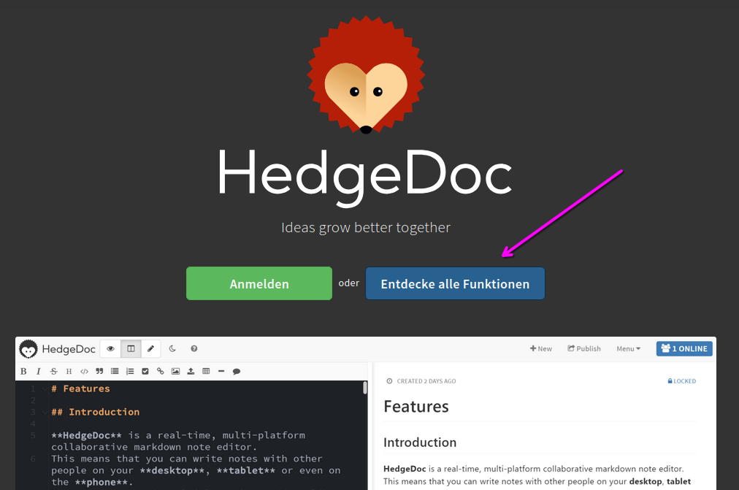The width and height of the screenshot is (739, 490).
Task: Insert an unordered bullet list
Action: coord(115,371)
